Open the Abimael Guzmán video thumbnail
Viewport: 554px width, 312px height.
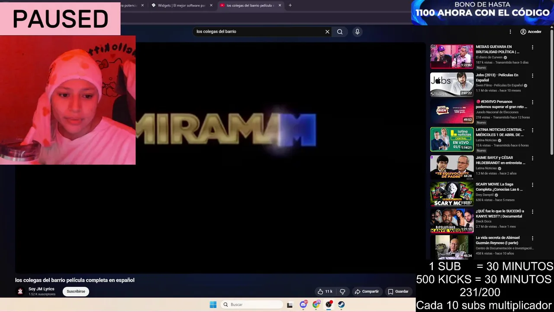452,247
